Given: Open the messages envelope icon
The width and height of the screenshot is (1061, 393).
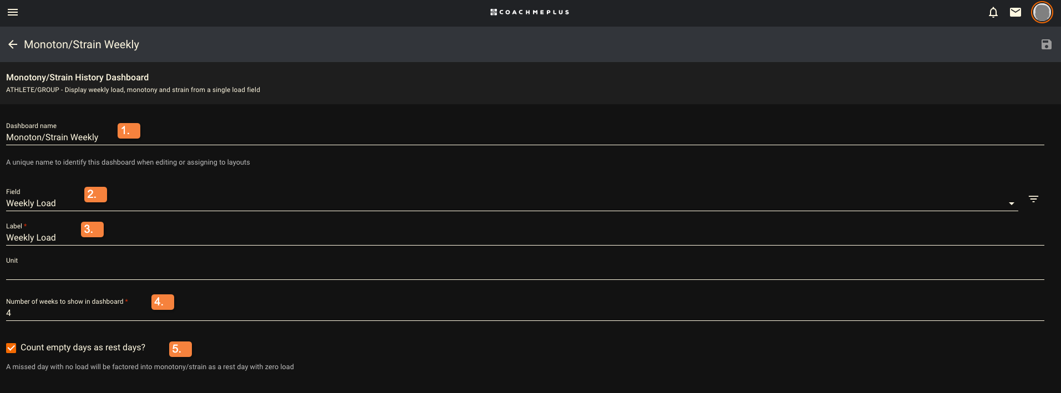Looking at the screenshot, I should (1016, 12).
